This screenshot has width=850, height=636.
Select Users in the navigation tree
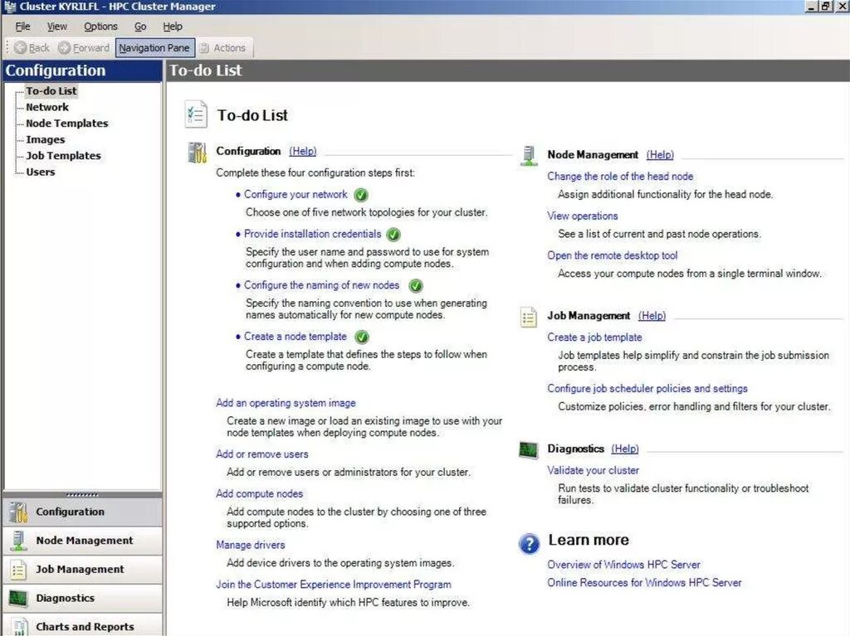[x=40, y=172]
